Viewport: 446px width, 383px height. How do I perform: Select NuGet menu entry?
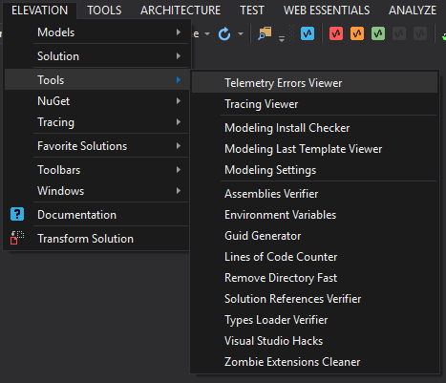[x=97, y=101]
